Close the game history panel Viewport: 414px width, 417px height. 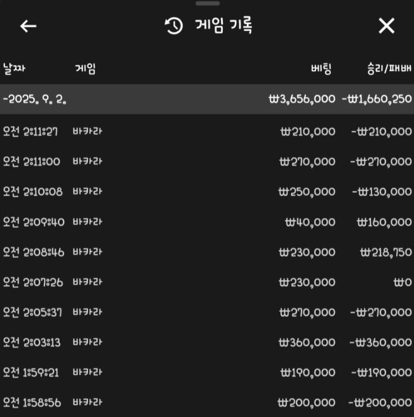coord(386,26)
